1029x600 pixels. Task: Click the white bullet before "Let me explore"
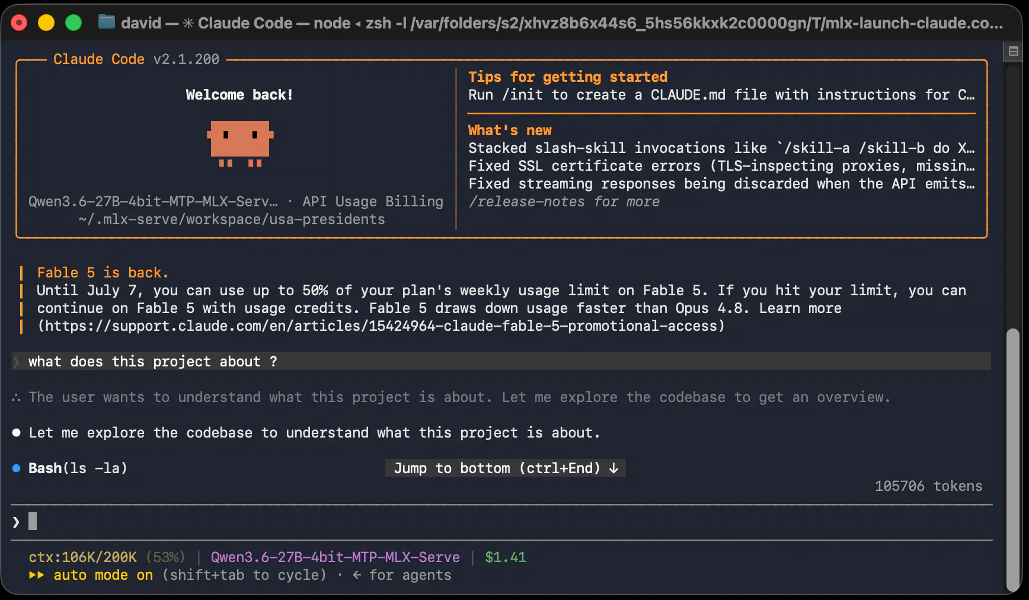click(x=17, y=433)
